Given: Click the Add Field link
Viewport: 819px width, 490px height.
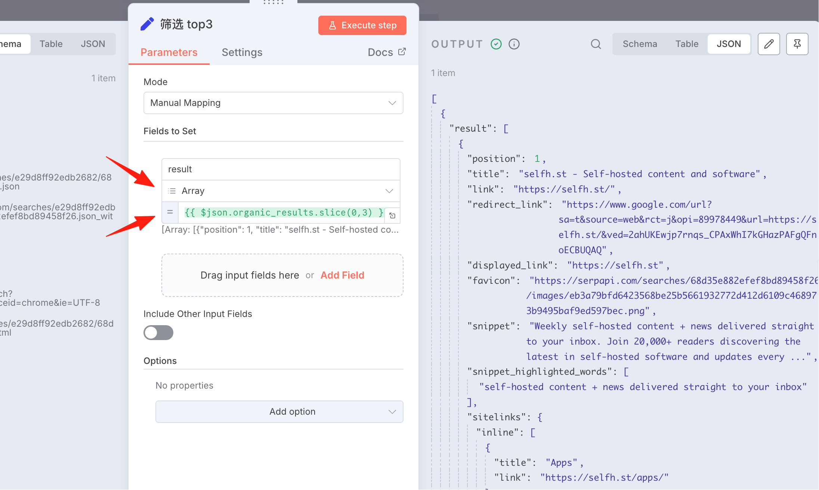Looking at the screenshot, I should 342,275.
